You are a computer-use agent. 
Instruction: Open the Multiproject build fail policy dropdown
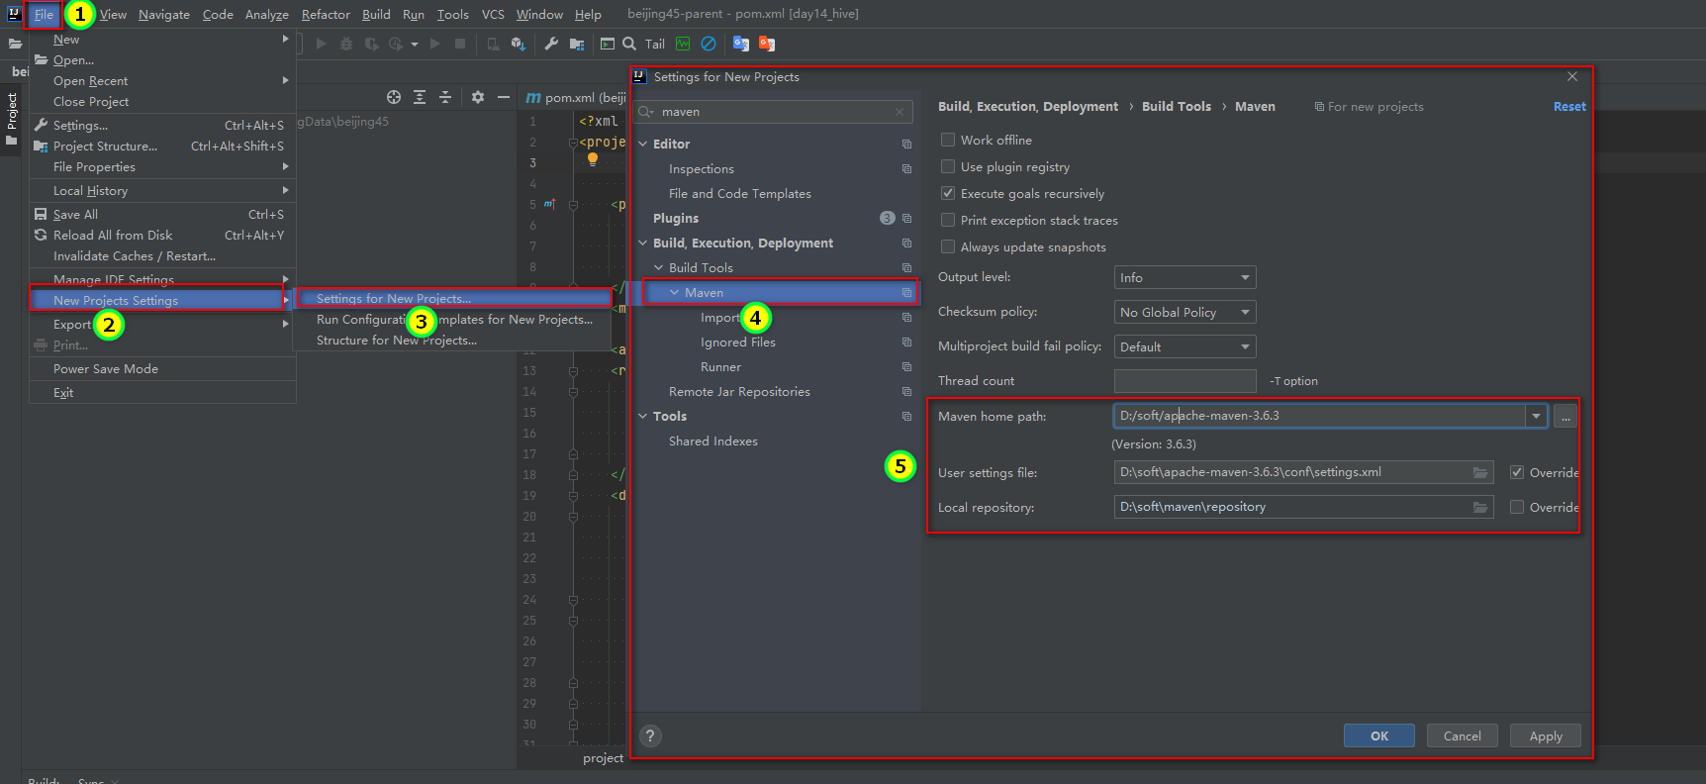click(1185, 346)
